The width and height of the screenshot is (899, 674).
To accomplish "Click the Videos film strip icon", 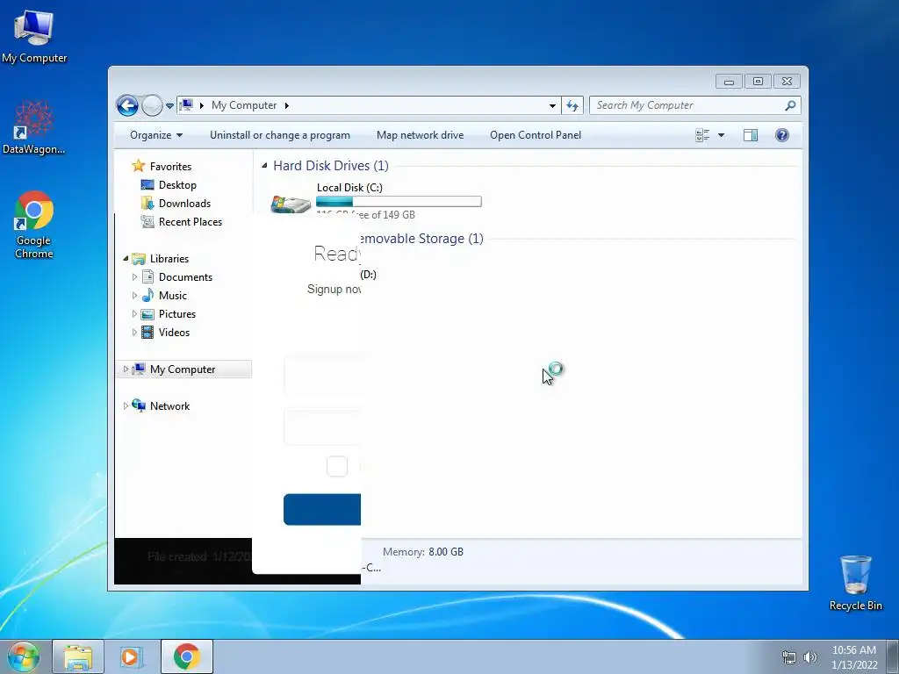I will coord(147,332).
